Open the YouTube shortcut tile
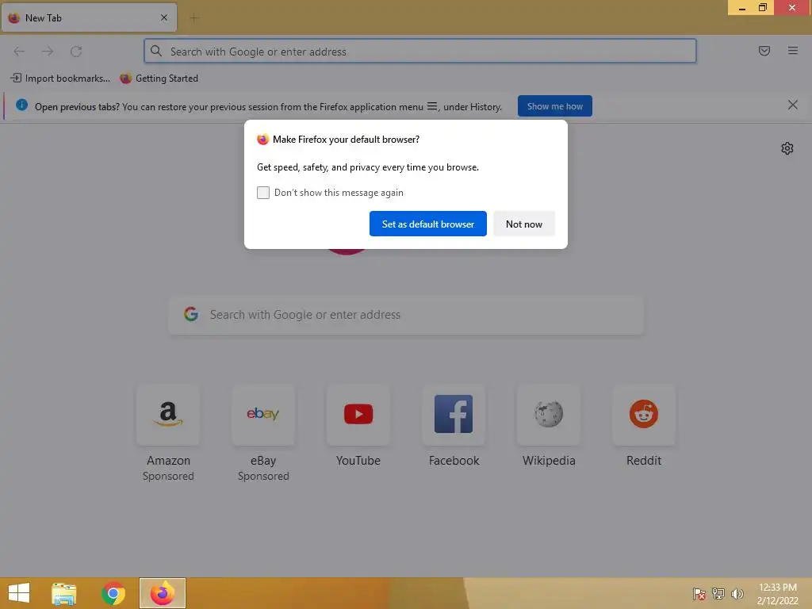 tap(358, 414)
